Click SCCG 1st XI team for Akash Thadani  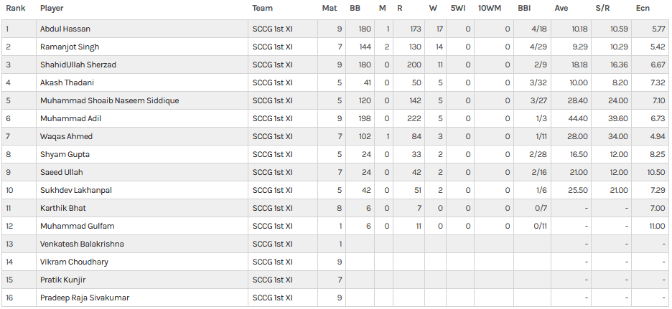(273, 83)
